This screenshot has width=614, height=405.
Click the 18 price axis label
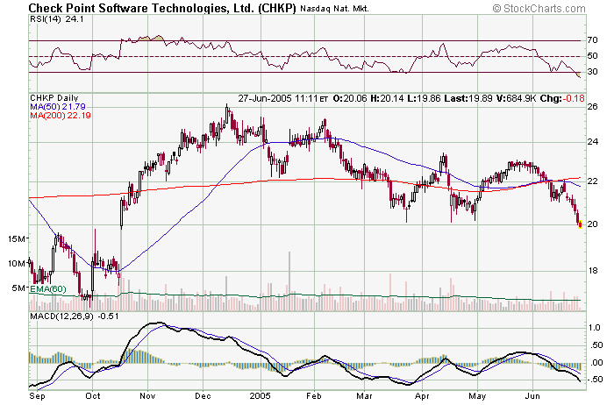(x=592, y=271)
